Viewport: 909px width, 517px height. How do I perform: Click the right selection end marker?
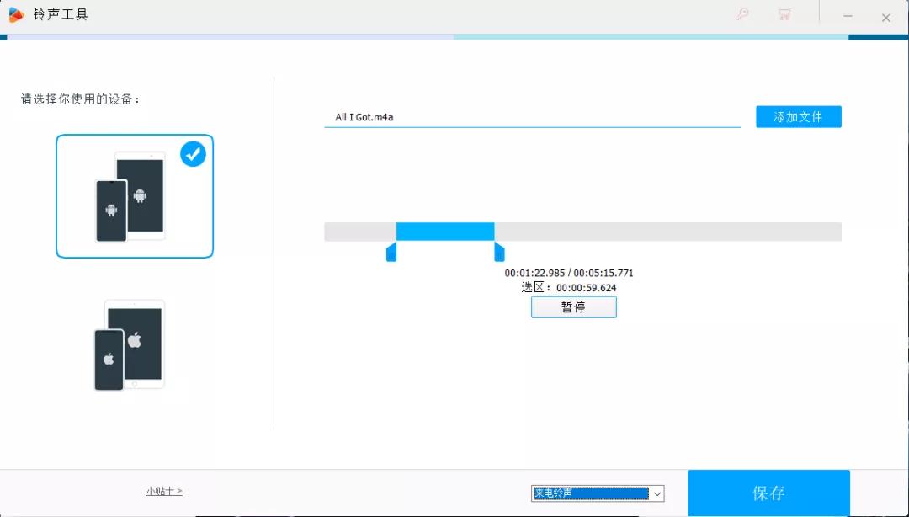click(499, 253)
